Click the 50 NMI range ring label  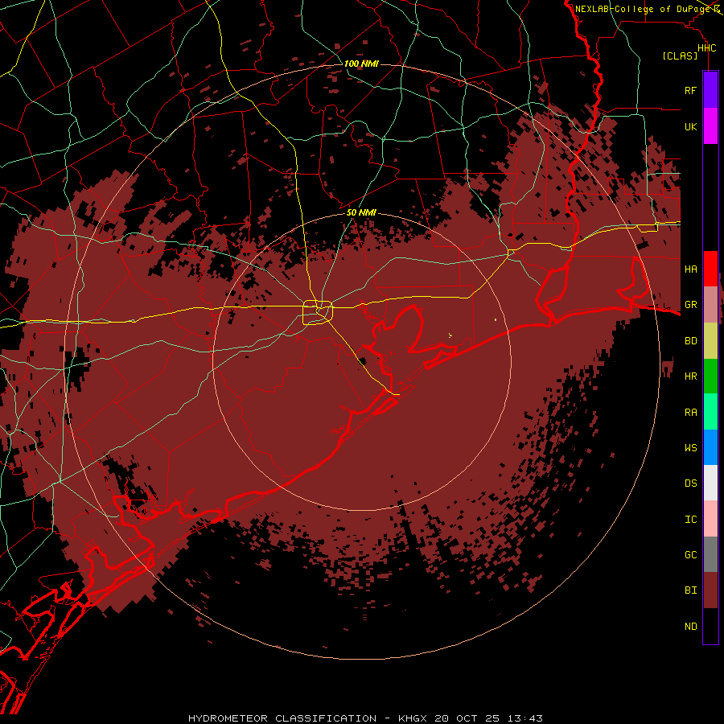pos(361,212)
